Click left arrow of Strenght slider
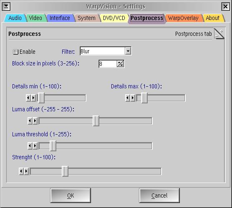The width and height of the screenshot is (232, 208). pyautogui.click(x=21, y=171)
